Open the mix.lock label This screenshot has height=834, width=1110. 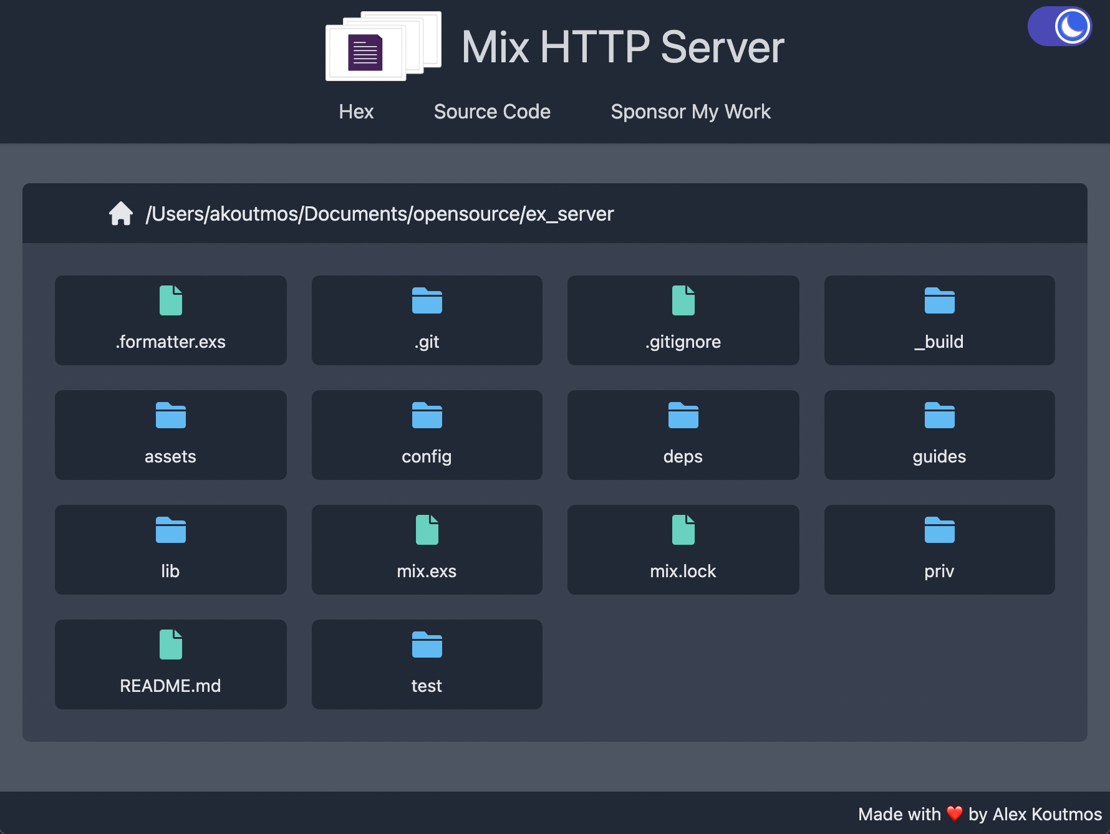(683, 571)
